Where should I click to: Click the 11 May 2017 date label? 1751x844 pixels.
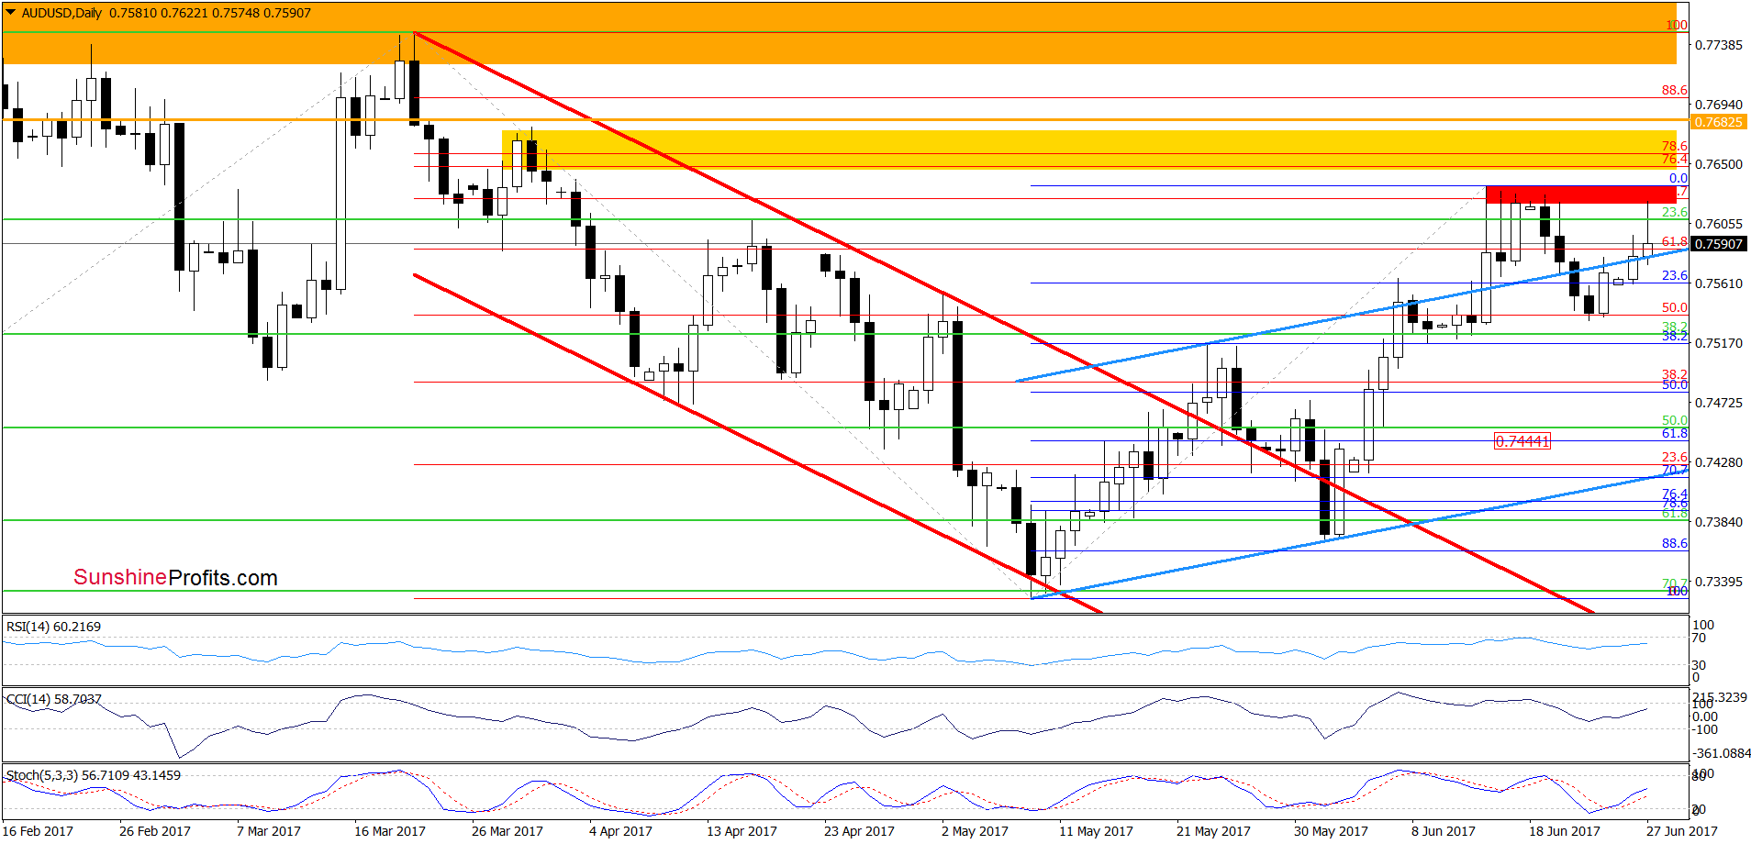[1096, 831]
